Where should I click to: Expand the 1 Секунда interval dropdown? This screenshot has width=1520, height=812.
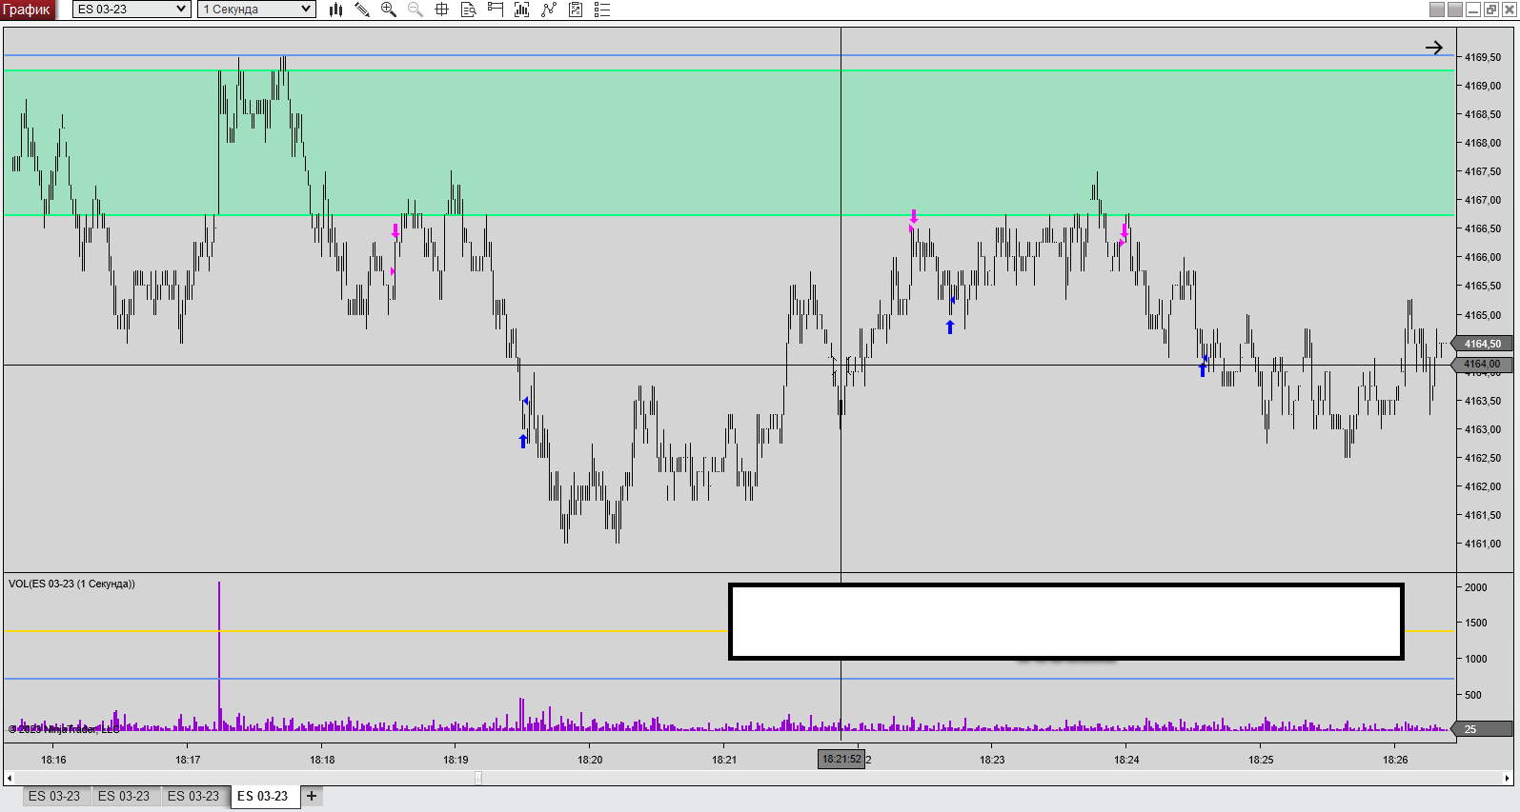(305, 10)
